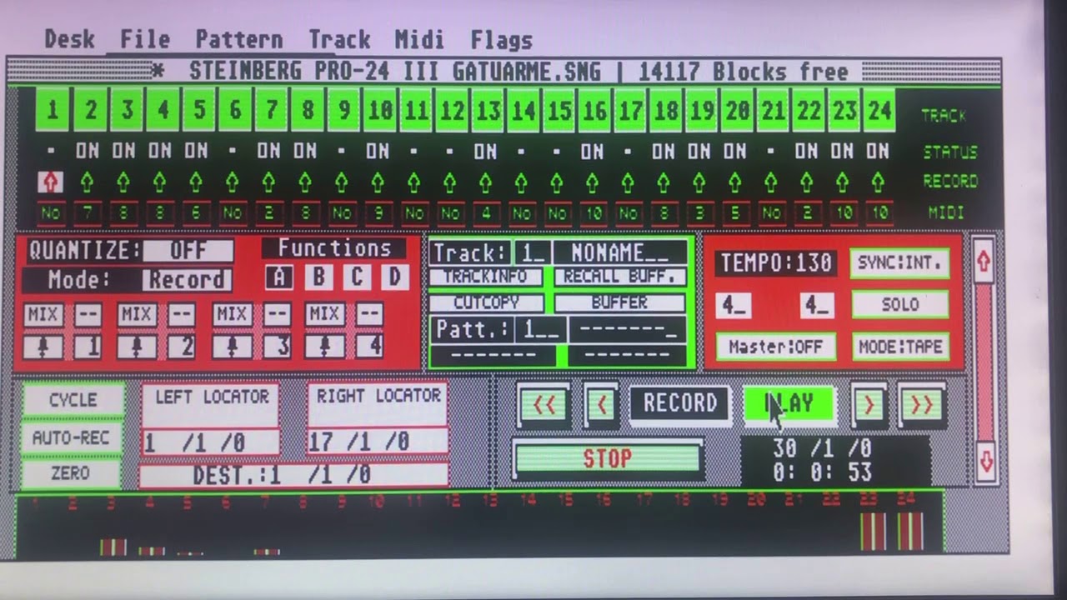Change the Mode value showing Record
This screenshot has height=600, width=1067.
click(187, 279)
